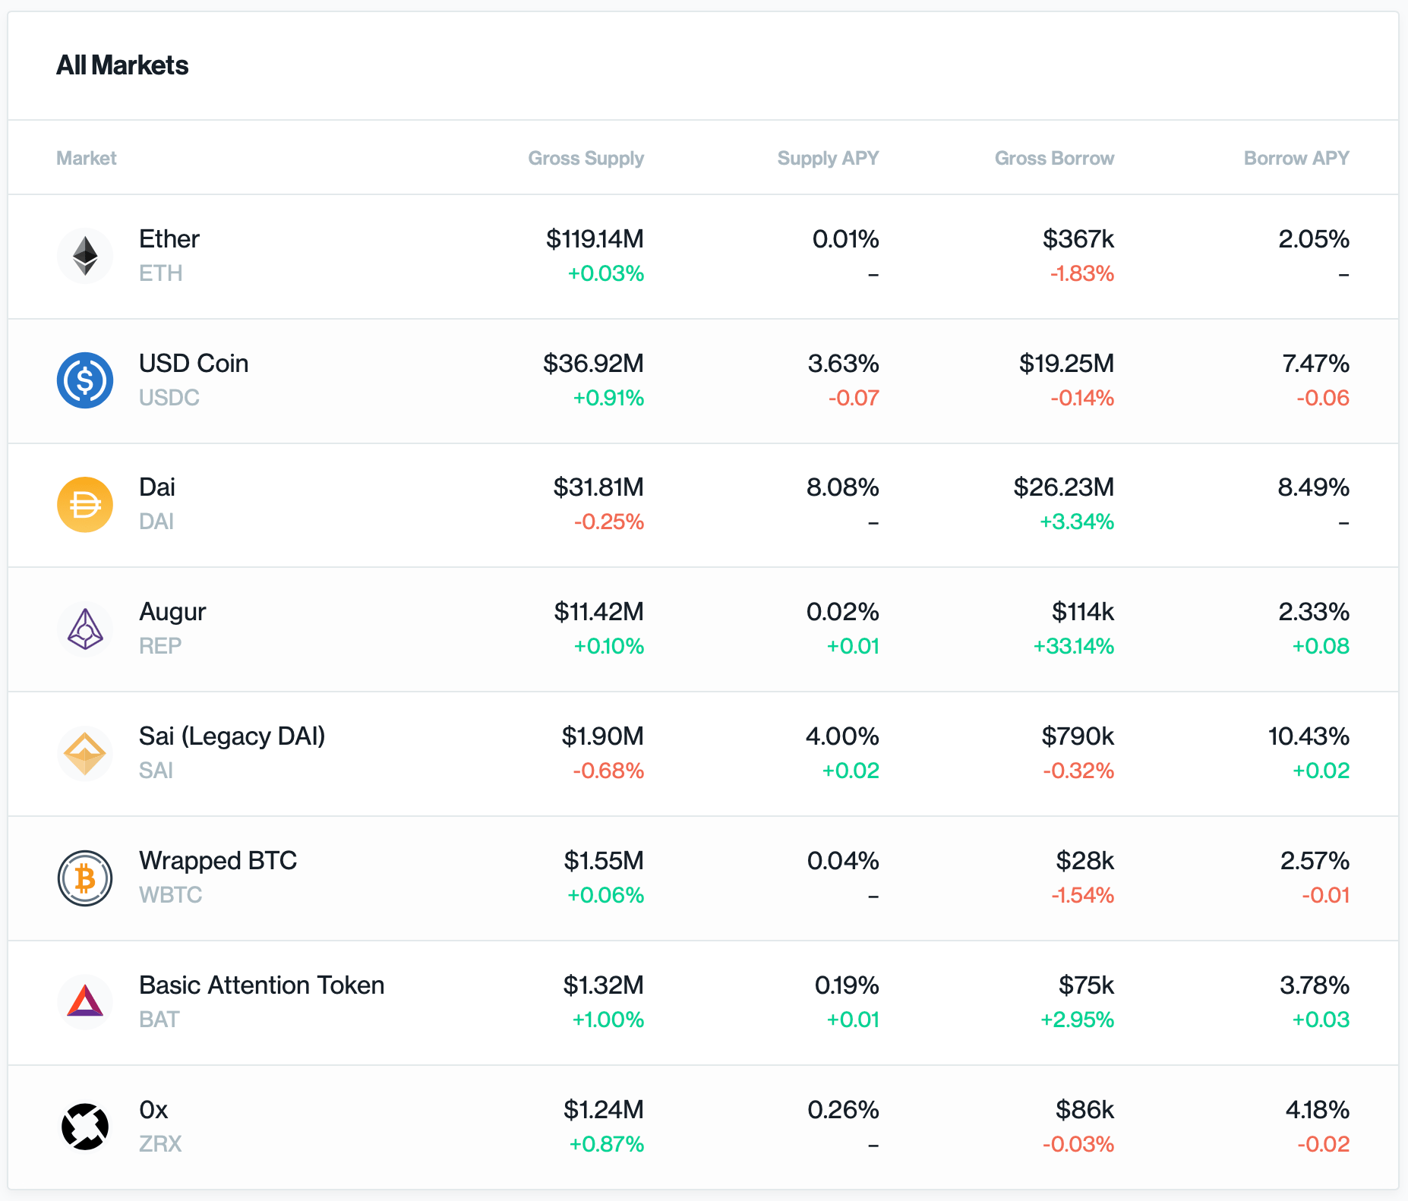Click the Market column header

[87, 158]
